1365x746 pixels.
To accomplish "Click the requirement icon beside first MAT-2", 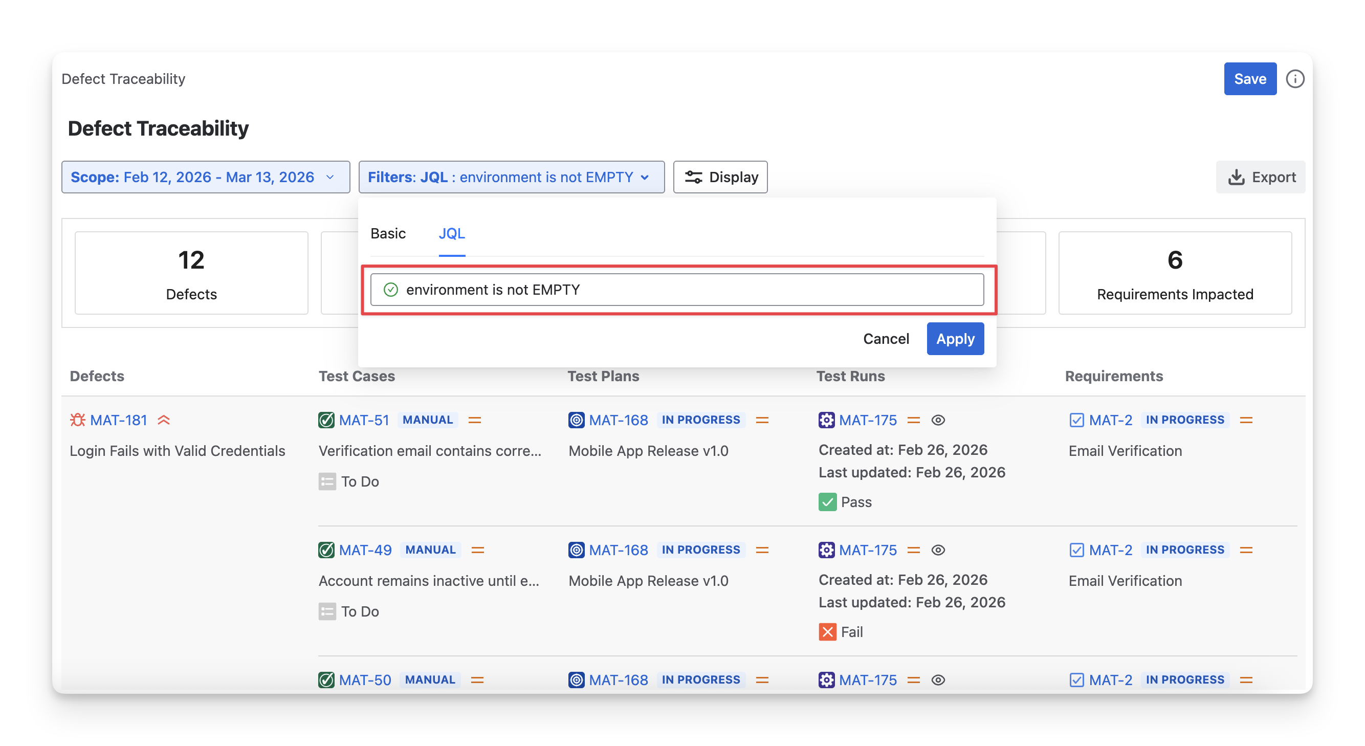I will (1076, 420).
